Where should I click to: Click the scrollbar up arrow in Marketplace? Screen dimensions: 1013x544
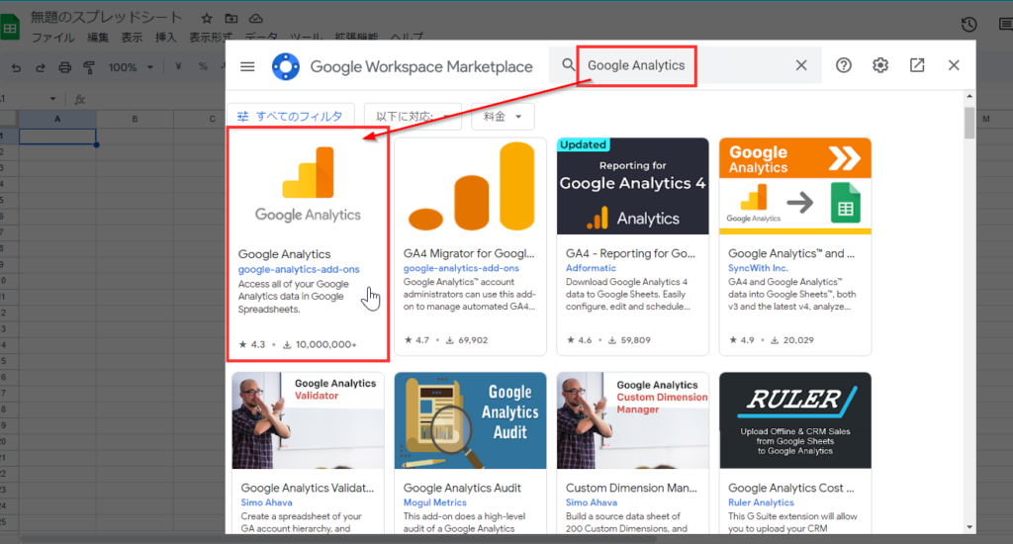point(969,96)
